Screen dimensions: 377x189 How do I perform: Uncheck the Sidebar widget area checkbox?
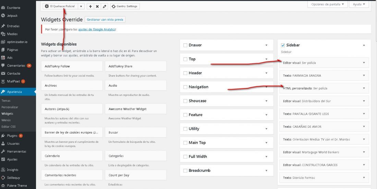[x=283, y=45]
